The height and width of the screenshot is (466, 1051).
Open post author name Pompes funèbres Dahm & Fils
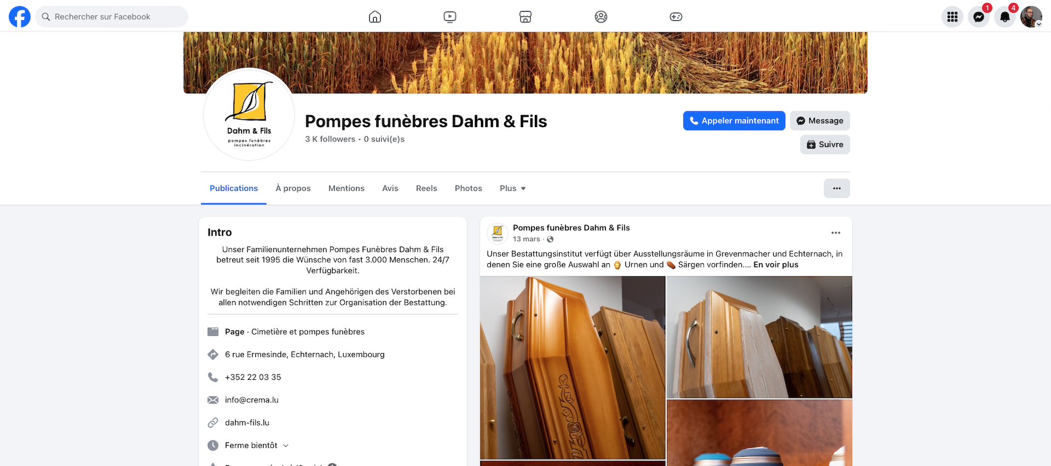[571, 228]
